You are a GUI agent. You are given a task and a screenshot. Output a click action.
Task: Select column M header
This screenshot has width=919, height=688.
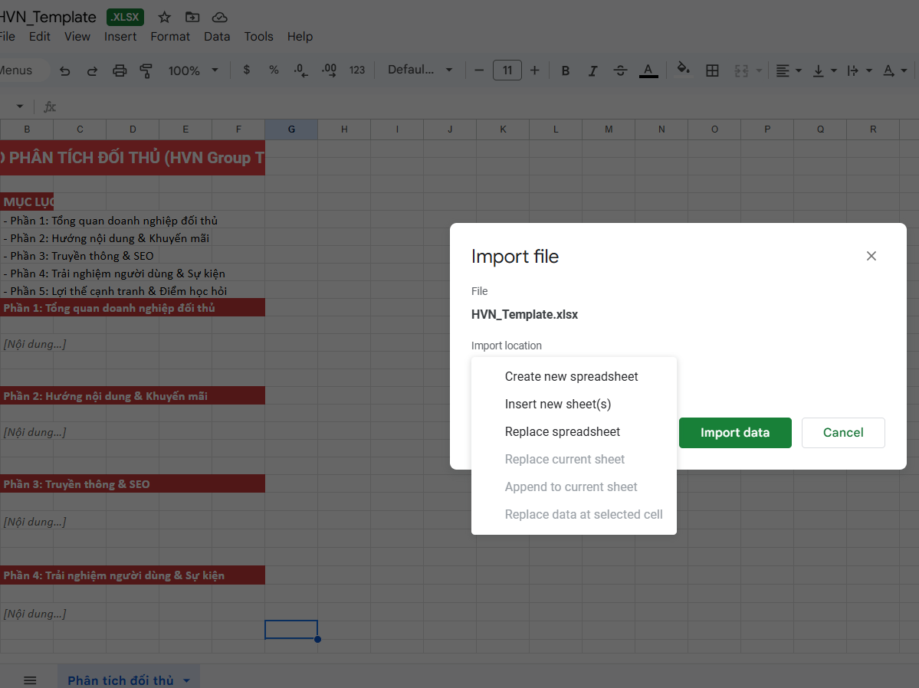(x=609, y=129)
